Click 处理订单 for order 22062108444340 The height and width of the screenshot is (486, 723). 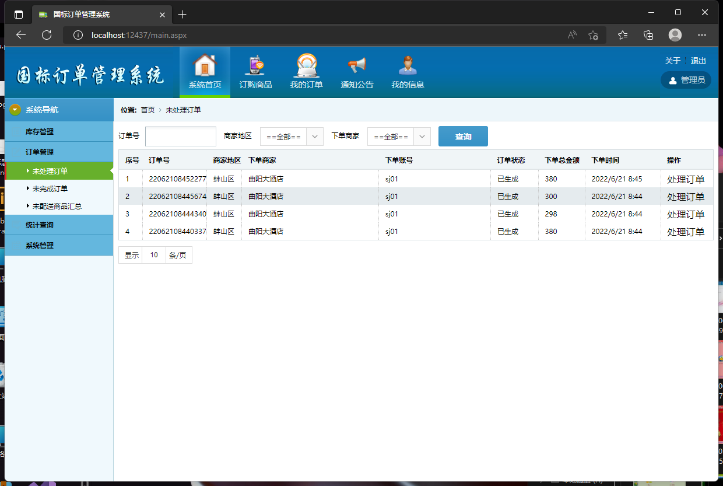point(686,215)
